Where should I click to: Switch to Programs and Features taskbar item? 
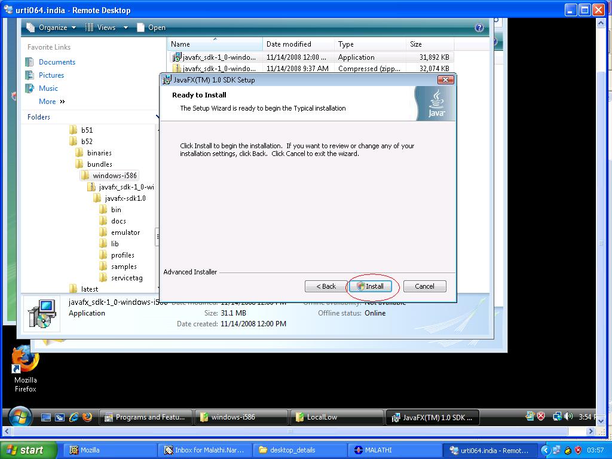click(x=147, y=417)
